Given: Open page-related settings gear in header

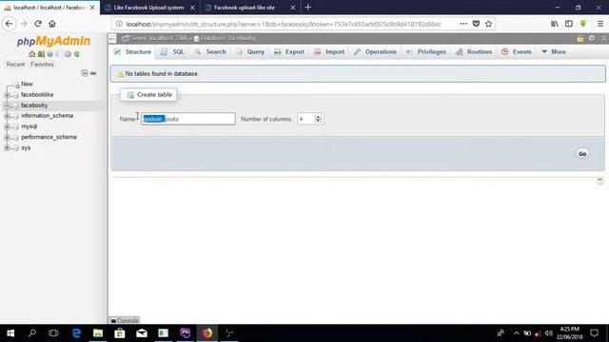Looking at the screenshot, I should [592, 38].
